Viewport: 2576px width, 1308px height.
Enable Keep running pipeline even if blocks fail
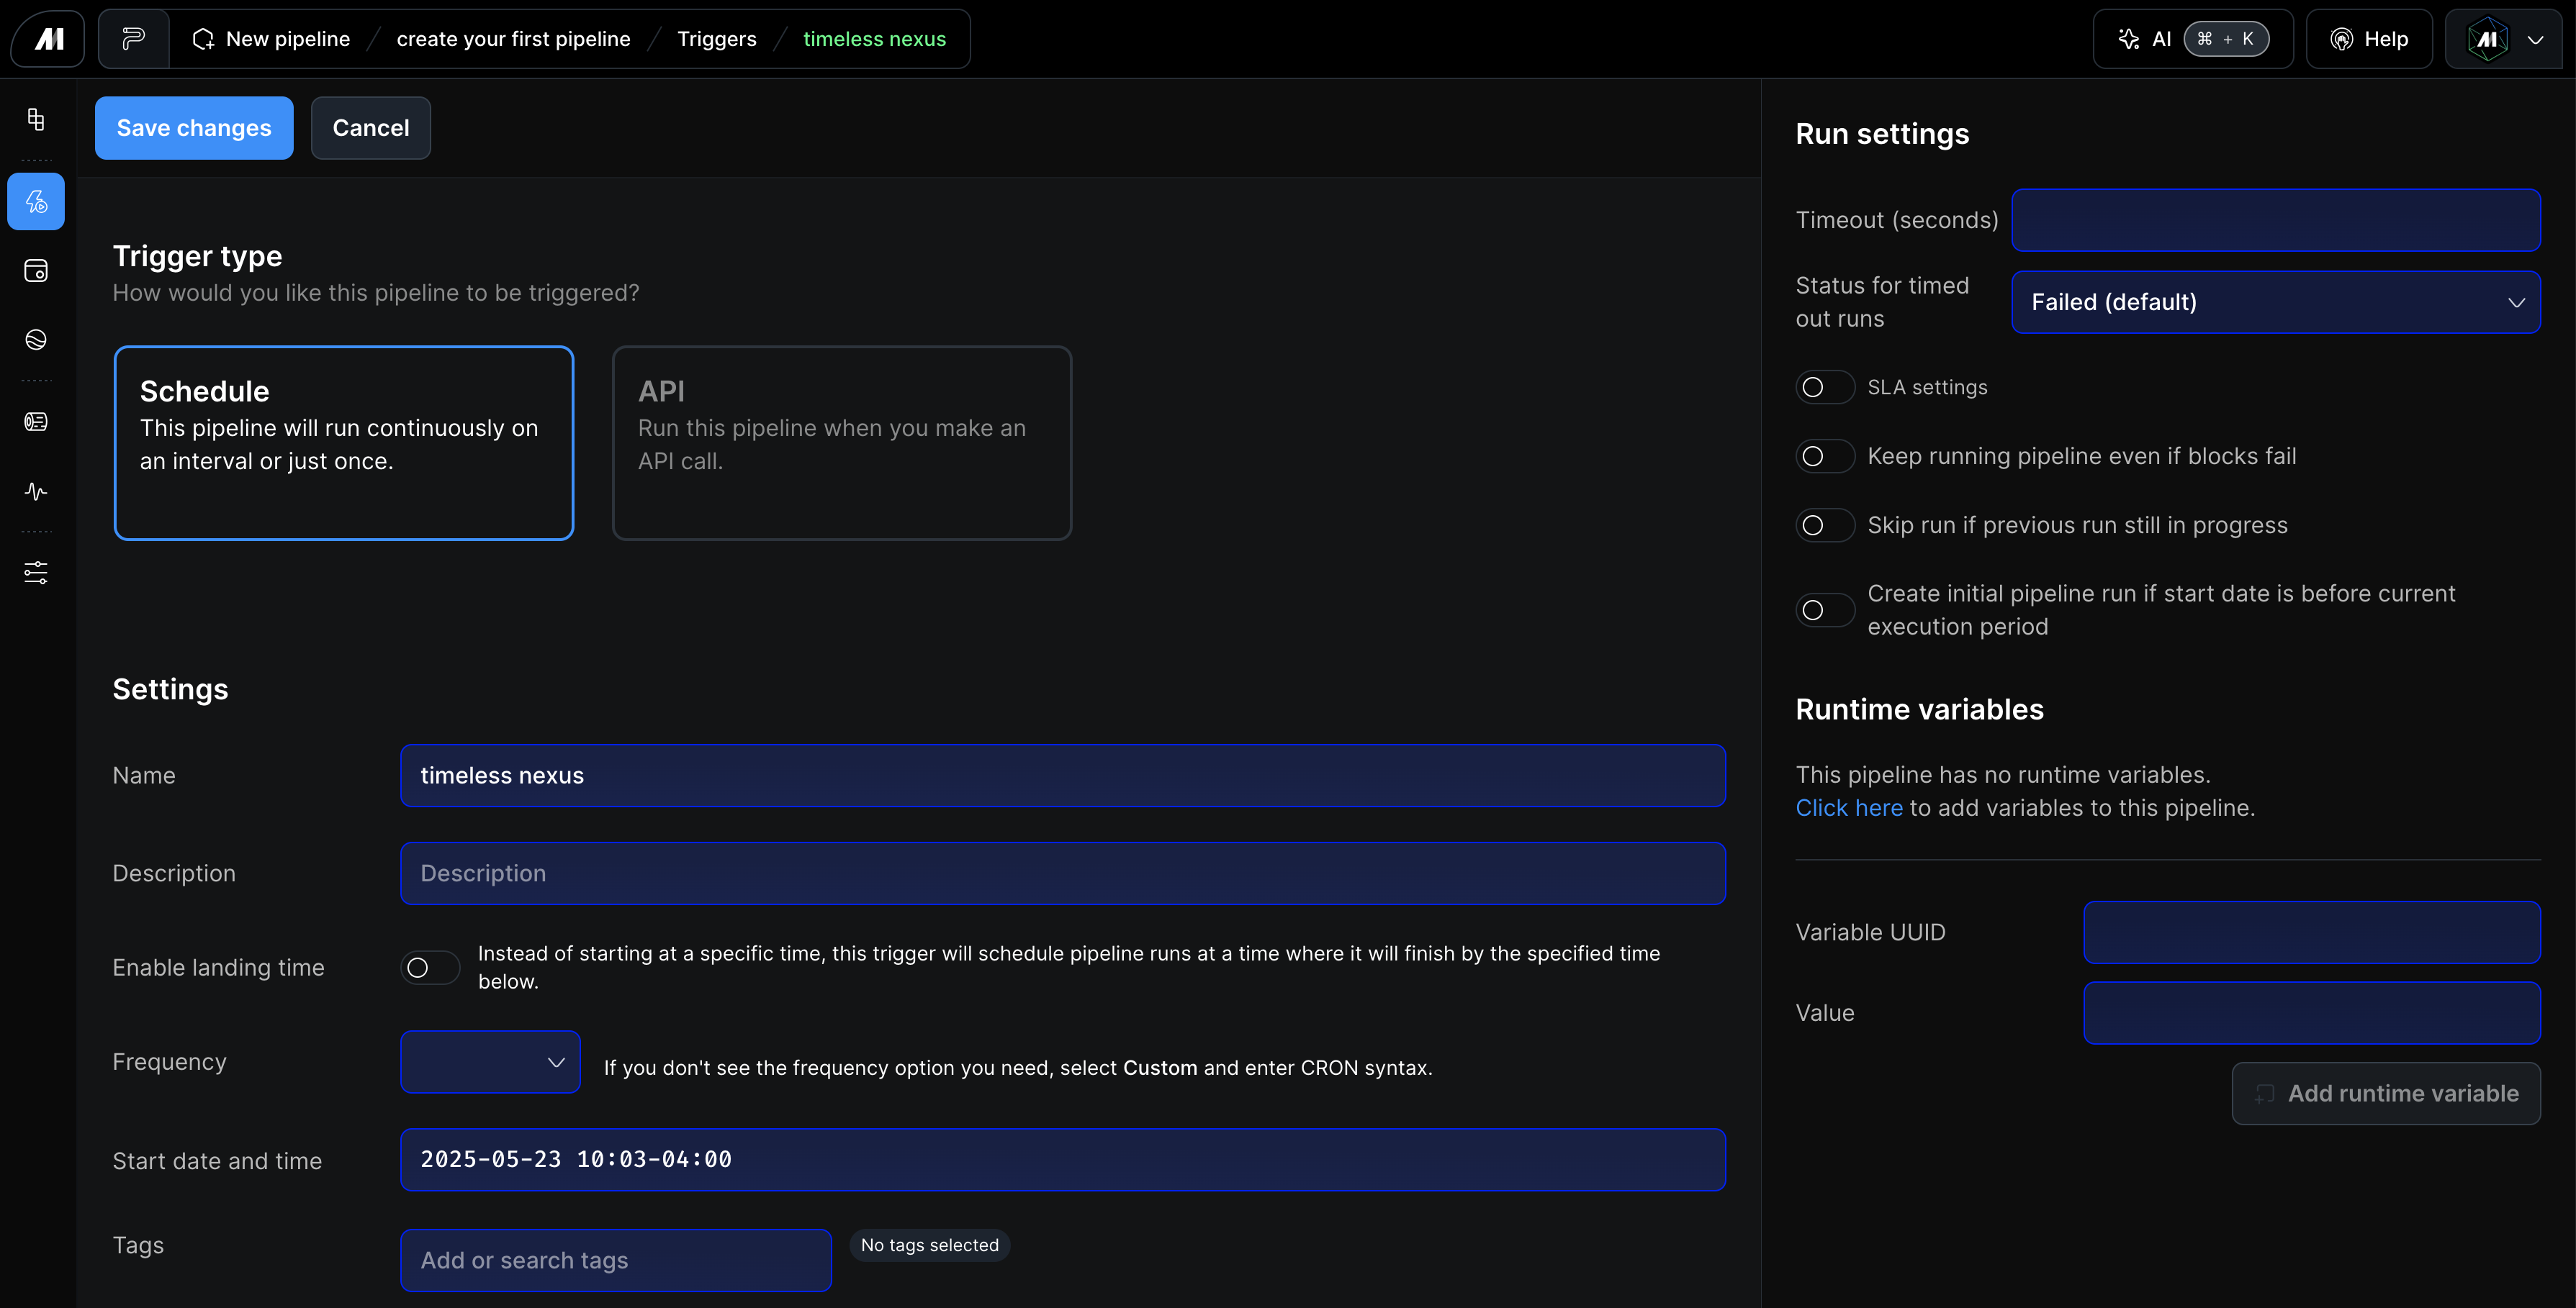pyautogui.click(x=1824, y=457)
